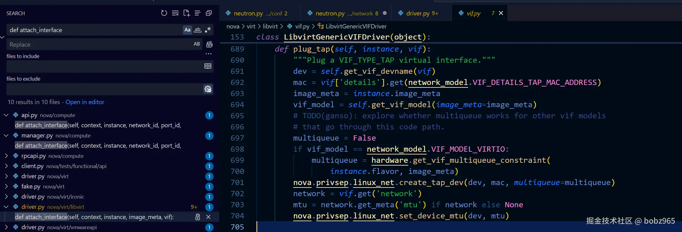Click Replace All icon

(x=209, y=44)
